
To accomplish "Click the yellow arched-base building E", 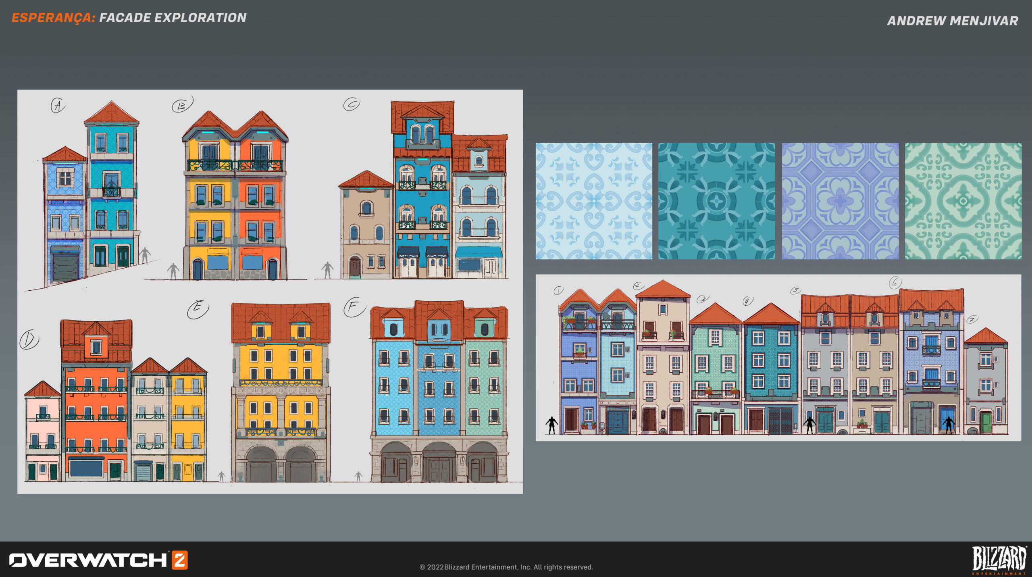I will (281, 395).
